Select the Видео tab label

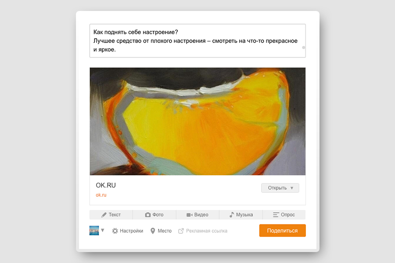201,215
